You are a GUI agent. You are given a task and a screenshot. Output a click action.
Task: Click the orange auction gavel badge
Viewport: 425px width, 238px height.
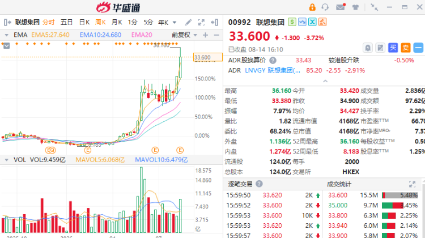click(x=322, y=22)
